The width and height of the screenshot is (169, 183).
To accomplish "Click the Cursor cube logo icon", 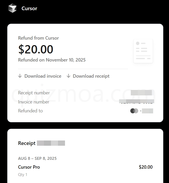I will pos(12,8).
